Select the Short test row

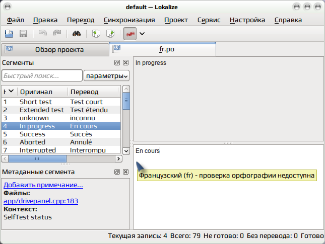61,102
